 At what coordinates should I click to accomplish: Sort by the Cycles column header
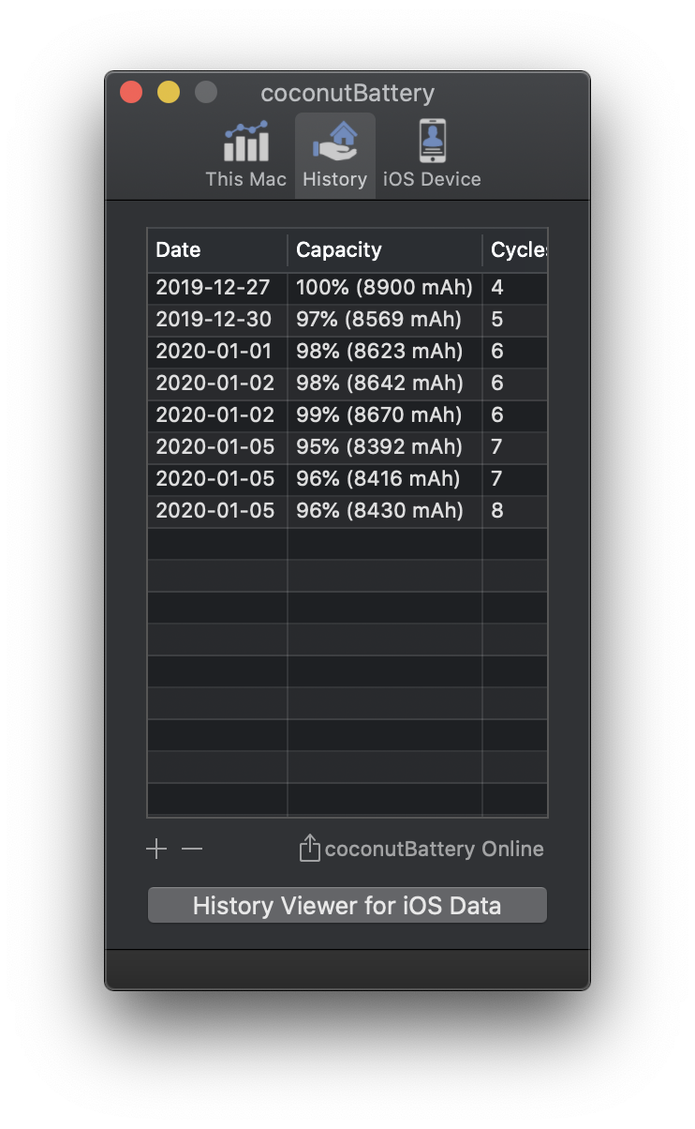click(x=515, y=249)
